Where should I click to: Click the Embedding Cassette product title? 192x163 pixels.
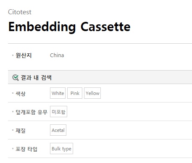[69, 27]
